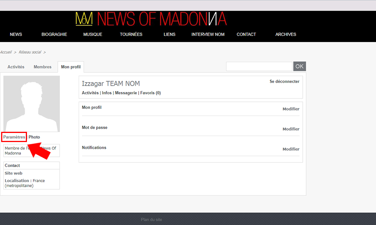Open the ARCHIVES menu item
Screen dimensions: 376x225
[286, 34]
